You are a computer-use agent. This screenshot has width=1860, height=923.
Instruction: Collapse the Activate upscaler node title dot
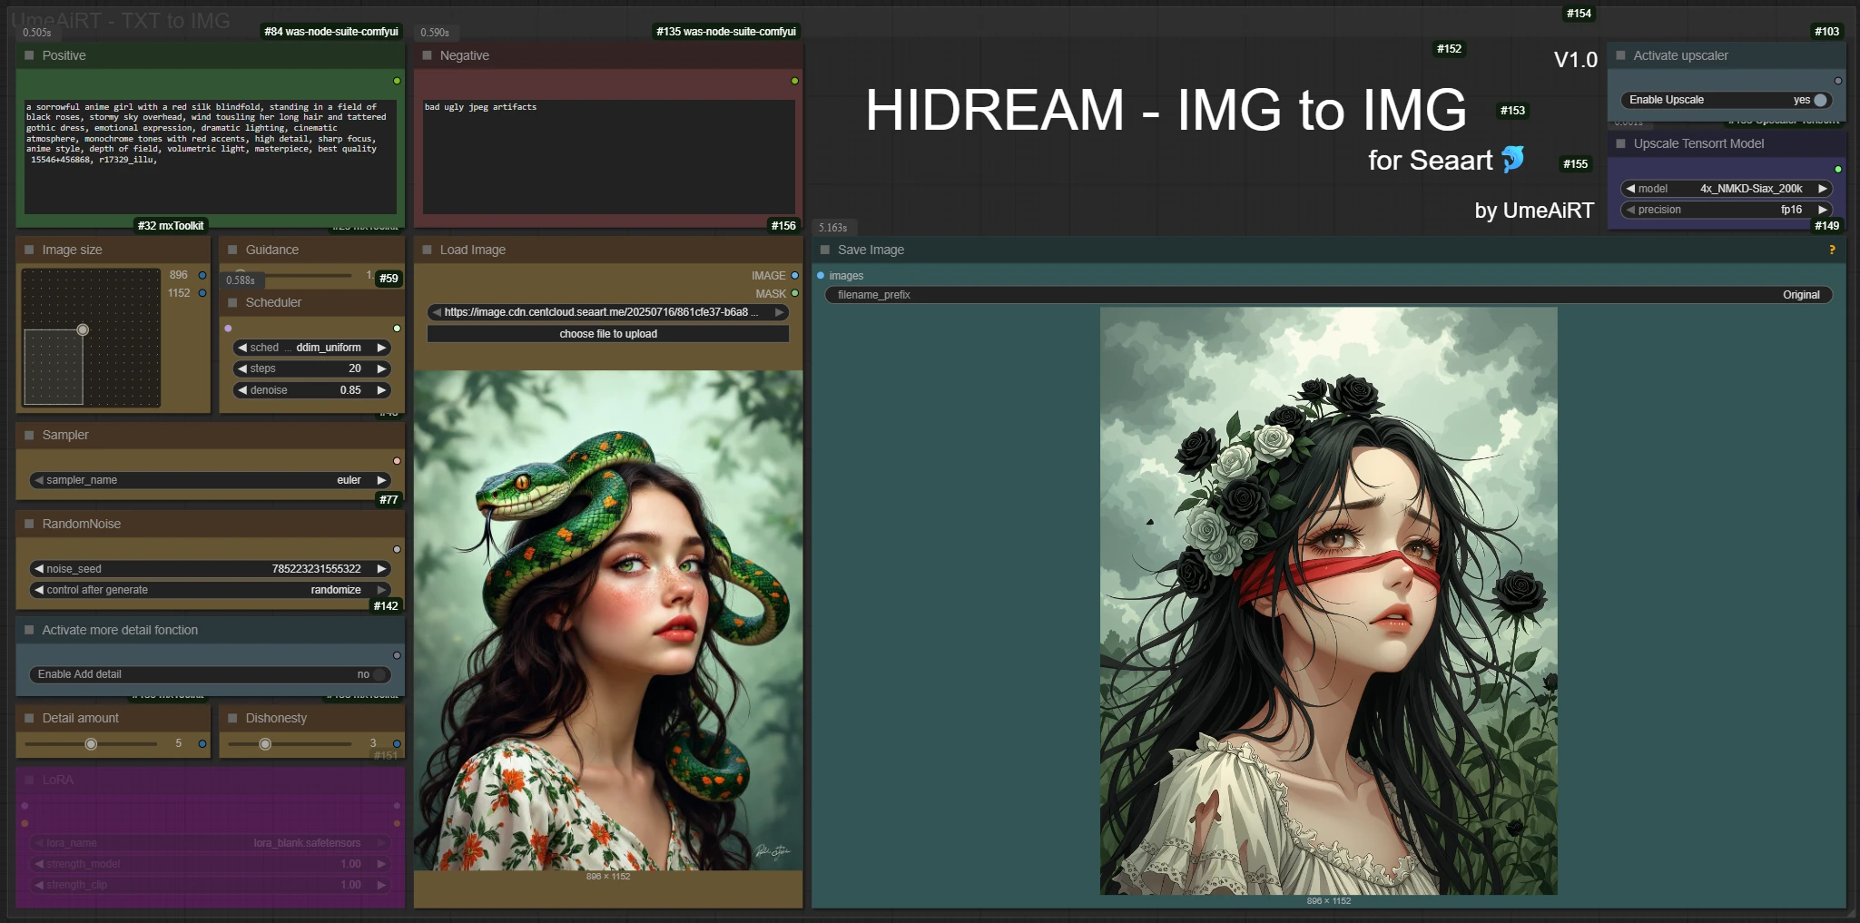[x=1621, y=55]
